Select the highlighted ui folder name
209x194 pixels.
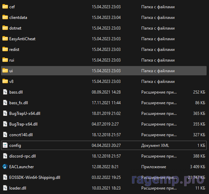coord(11,71)
